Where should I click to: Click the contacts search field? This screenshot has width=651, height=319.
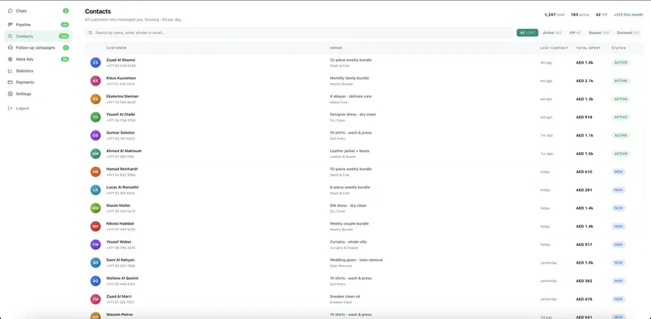pyautogui.click(x=300, y=32)
